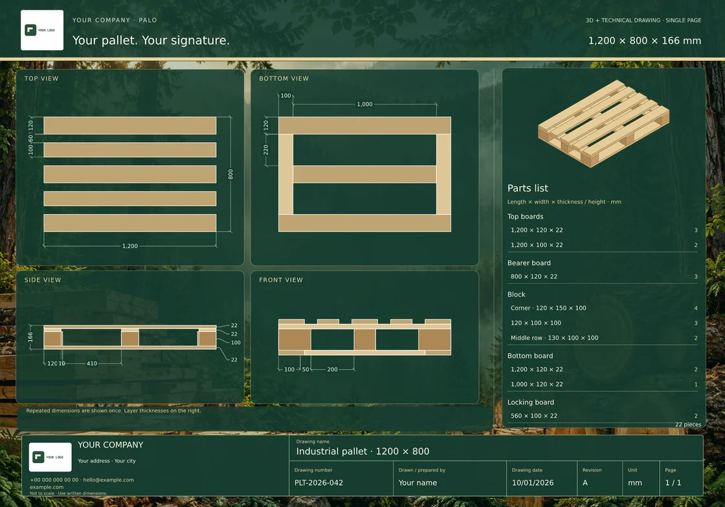
Task: Click the "SIDE VIEW" panel label
Action: tap(43, 280)
